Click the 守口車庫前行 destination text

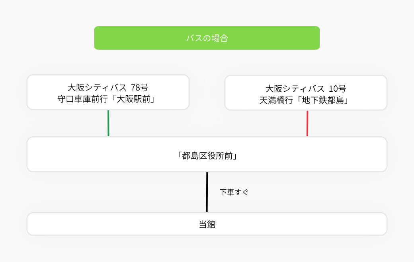click(x=83, y=99)
